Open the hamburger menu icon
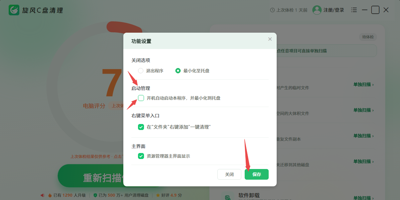 (x=354, y=10)
